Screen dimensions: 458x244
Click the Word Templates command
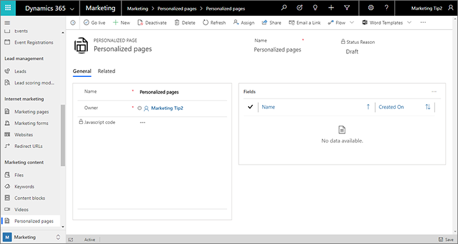[x=382, y=22]
